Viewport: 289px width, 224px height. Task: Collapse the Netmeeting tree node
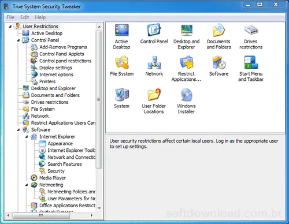27,185
